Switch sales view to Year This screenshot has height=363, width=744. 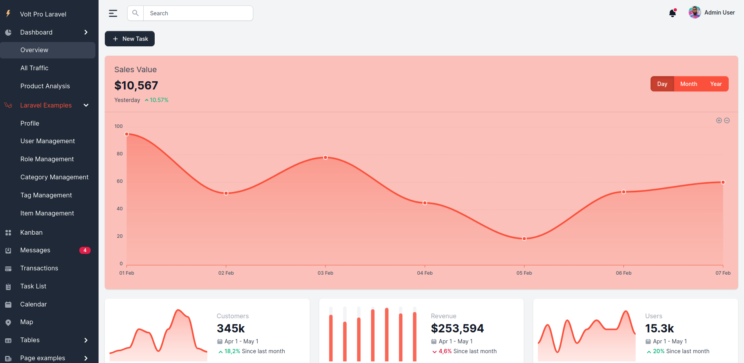[x=715, y=84]
